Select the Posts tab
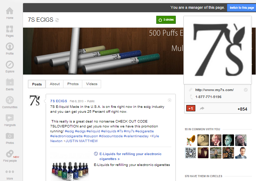The width and height of the screenshot is (256, 181). [37, 84]
